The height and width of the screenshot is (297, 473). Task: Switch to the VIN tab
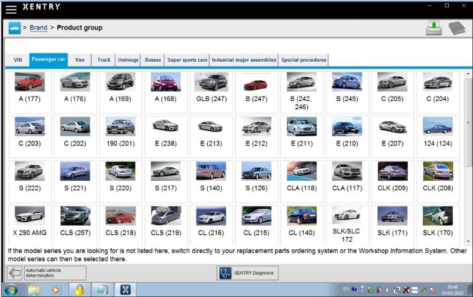[18, 60]
